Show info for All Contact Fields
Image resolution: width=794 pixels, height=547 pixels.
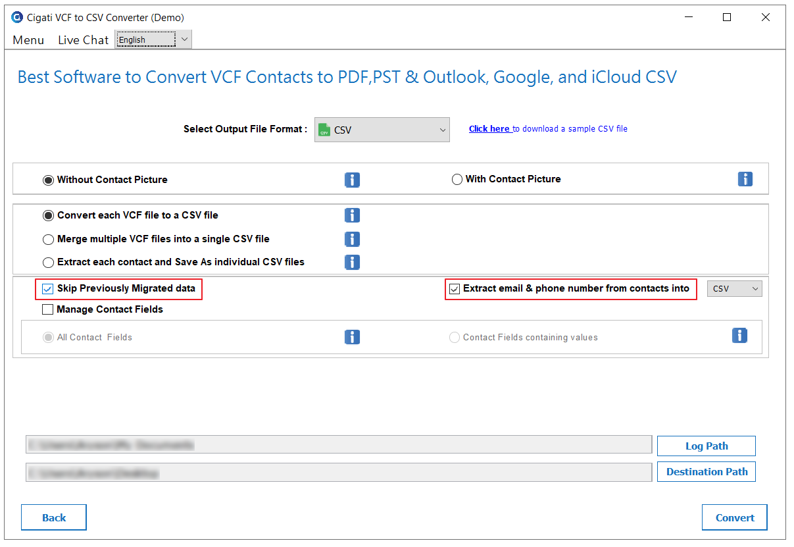click(352, 337)
